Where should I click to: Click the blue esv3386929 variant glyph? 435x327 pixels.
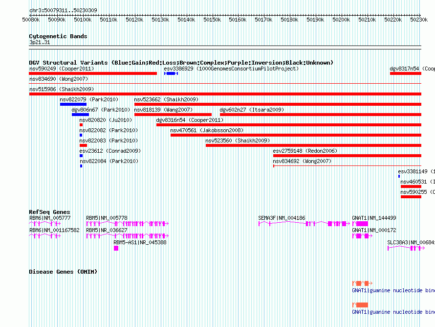pyautogui.click(x=171, y=73)
